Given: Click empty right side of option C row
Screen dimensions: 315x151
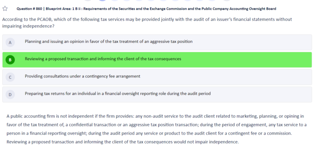Looking at the screenshot, I should (226, 77).
